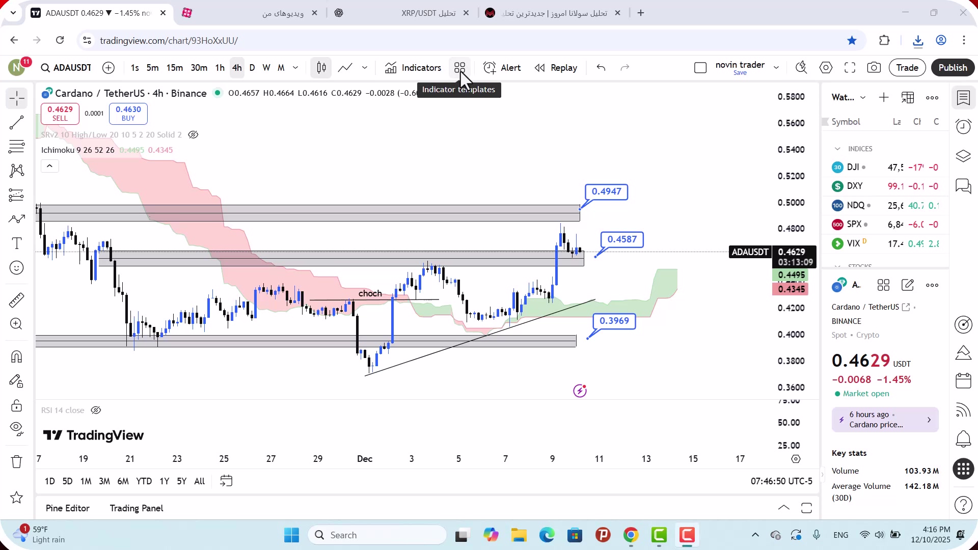Open the Pine Editor tab
978x550 pixels.
68,508
